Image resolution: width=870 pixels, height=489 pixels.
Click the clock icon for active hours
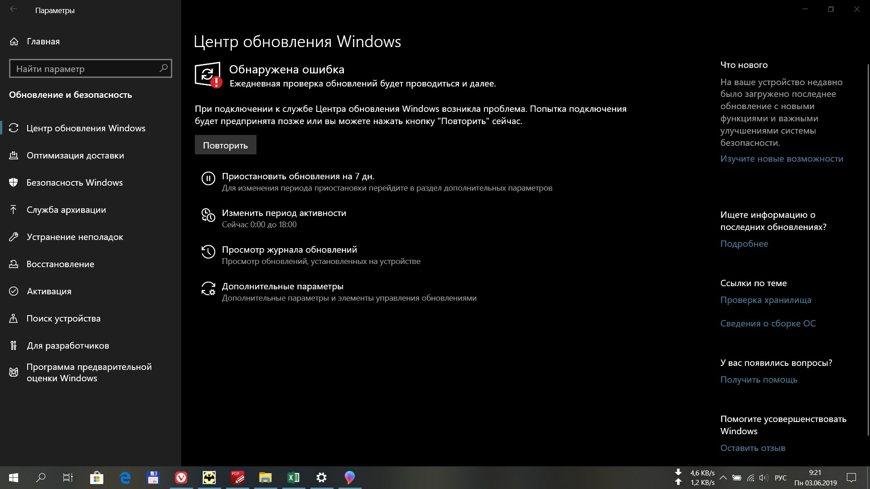click(x=208, y=215)
